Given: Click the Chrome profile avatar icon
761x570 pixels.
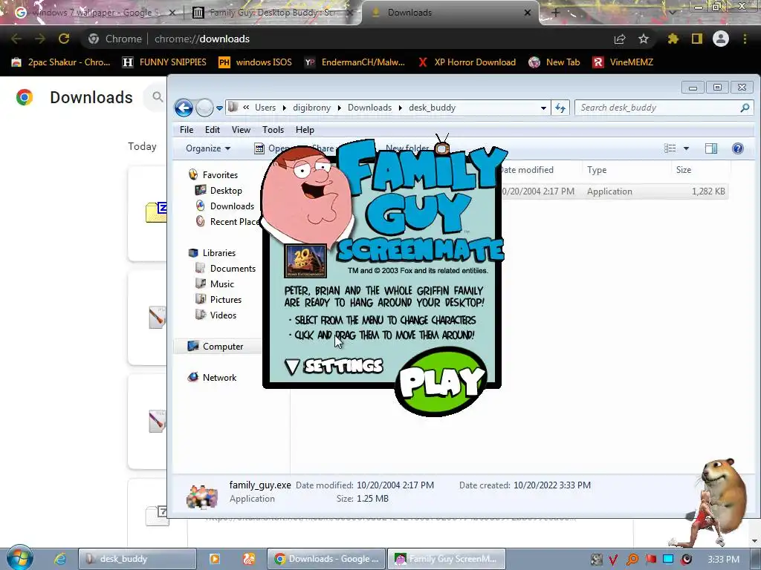Looking at the screenshot, I should point(721,39).
